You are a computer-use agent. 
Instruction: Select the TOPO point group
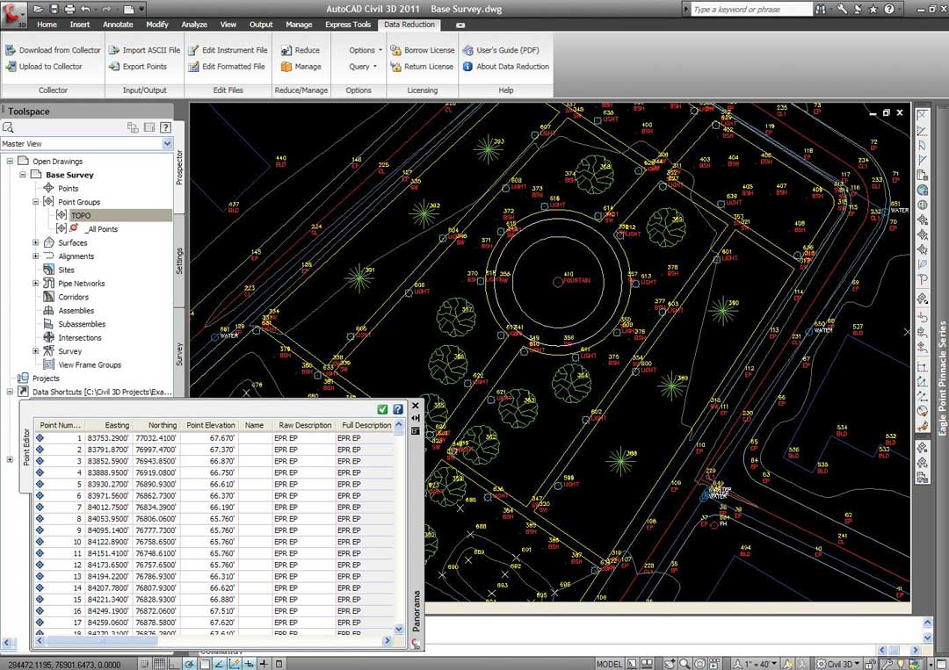coord(81,215)
